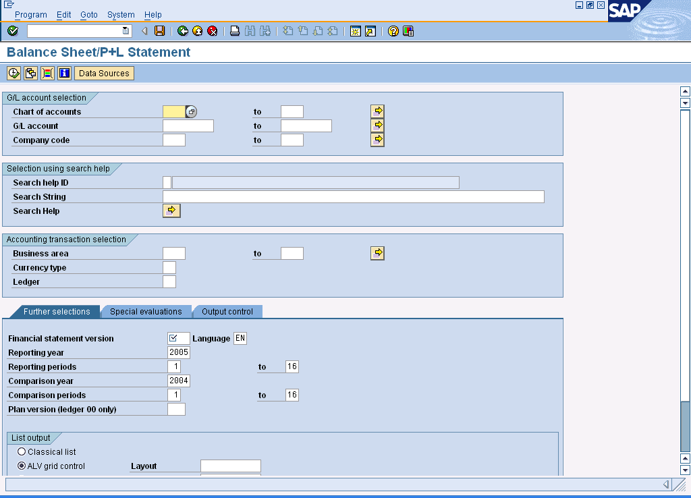Screen dimensions: 691x498
Task: Open the Program menu
Action: 31,15
